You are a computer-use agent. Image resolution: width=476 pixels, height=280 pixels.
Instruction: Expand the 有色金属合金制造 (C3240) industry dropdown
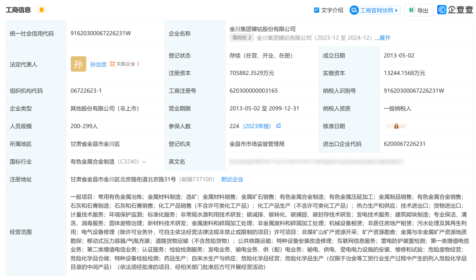coord(144,162)
